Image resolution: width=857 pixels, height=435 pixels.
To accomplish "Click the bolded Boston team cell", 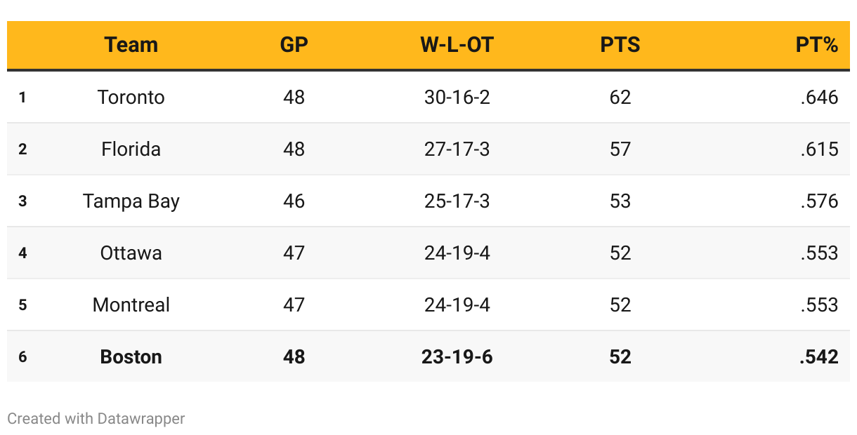I will pos(131,356).
